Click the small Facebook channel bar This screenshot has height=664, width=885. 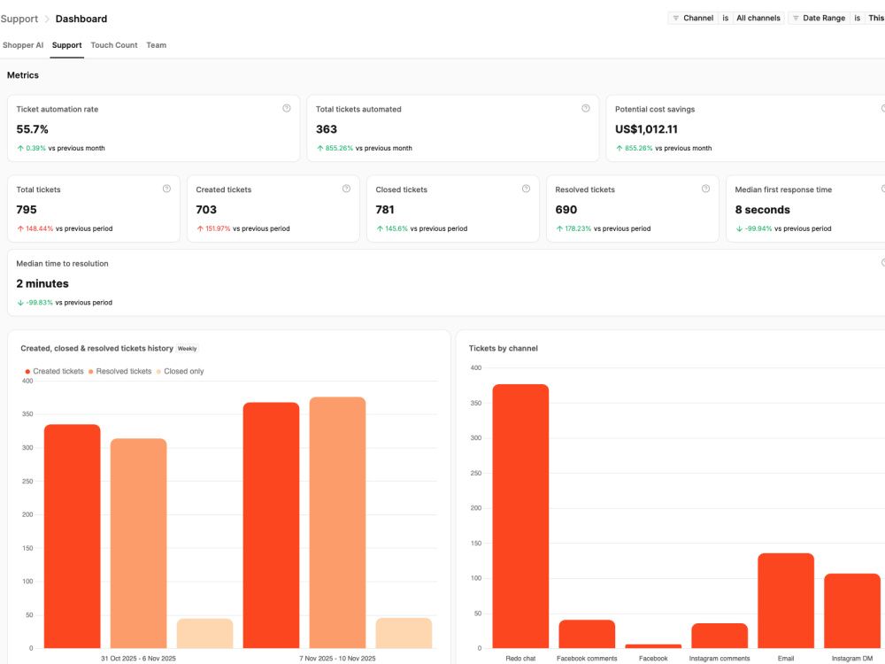coord(653,646)
